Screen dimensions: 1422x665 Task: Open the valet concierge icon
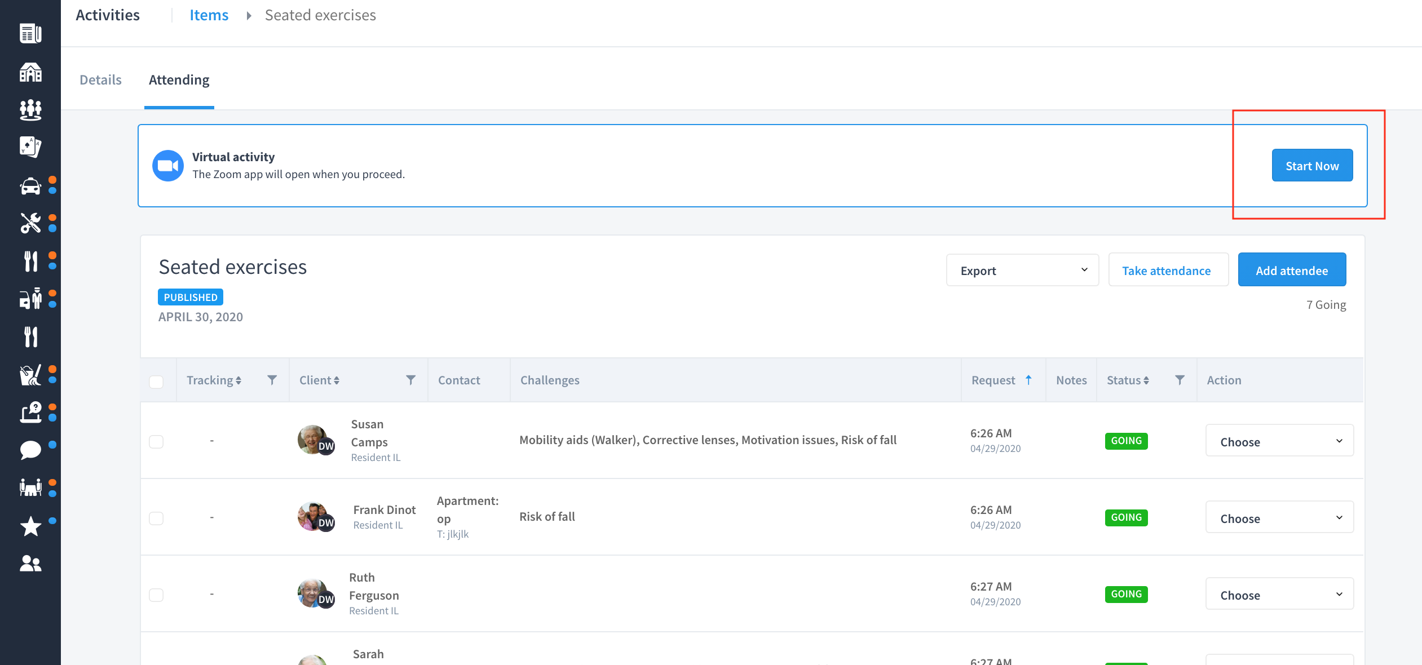point(30,298)
